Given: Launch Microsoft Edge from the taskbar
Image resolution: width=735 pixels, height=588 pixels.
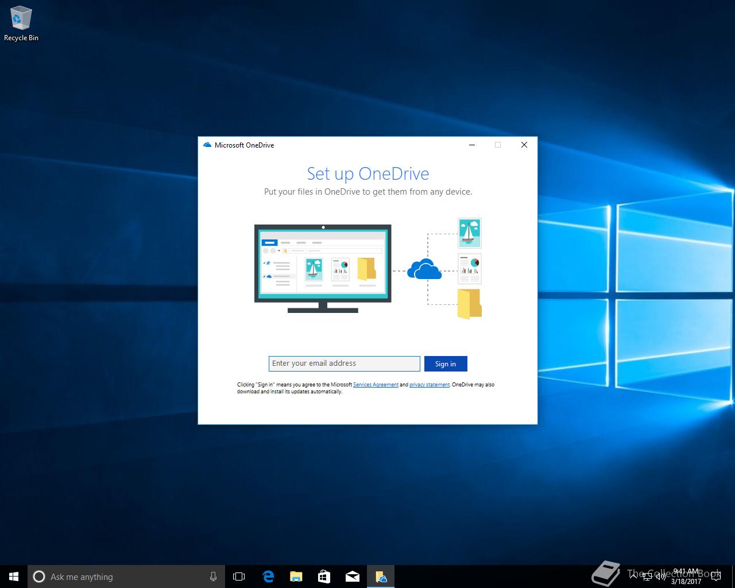Looking at the screenshot, I should coord(268,577).
